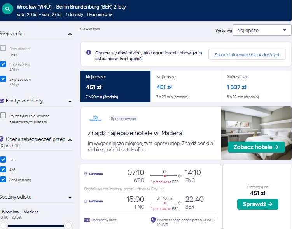Viewport: 292px width, 229px height.
Task: Click the Elastyczne bilety ticket icon
Action: (2, 101)
